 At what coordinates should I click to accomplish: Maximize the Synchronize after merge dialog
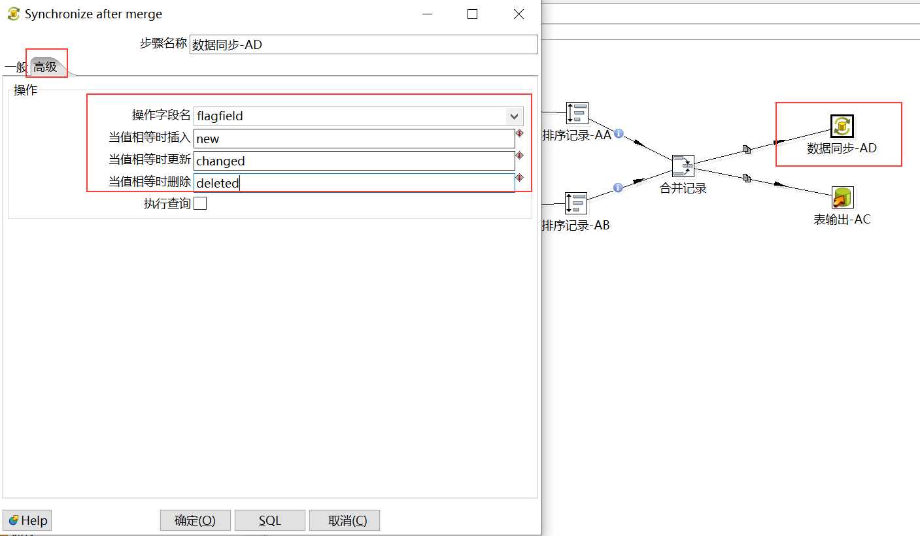(x=472, y=14)
